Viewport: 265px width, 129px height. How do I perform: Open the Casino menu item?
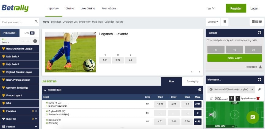pos(70,8)
